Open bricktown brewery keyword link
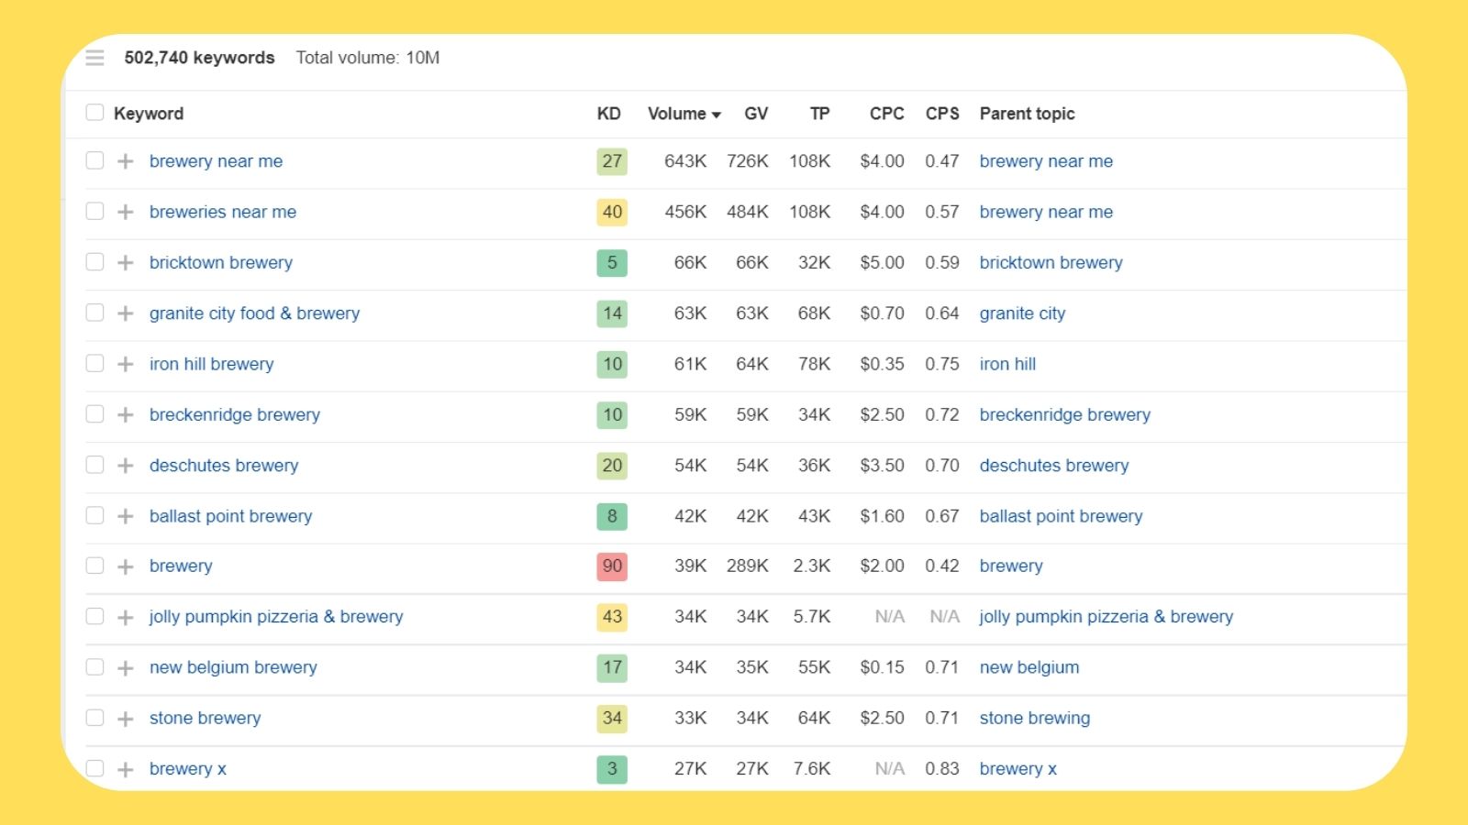 tap(221, 262)
